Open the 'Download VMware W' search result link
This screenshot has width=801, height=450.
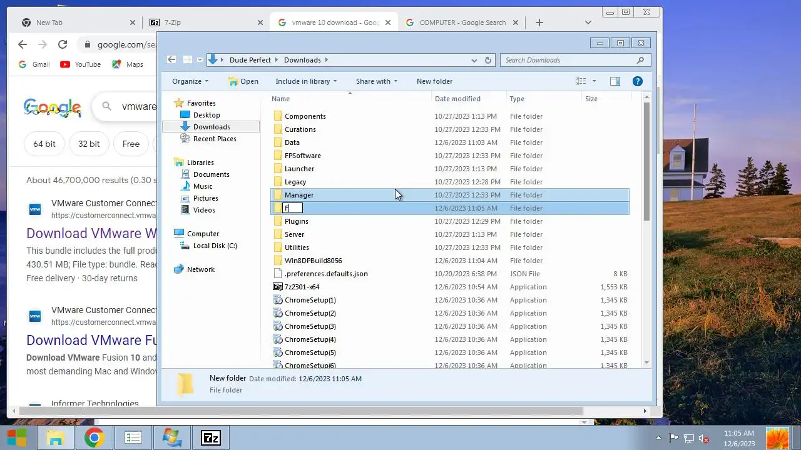pyautogui.click(x=91, y=233)
